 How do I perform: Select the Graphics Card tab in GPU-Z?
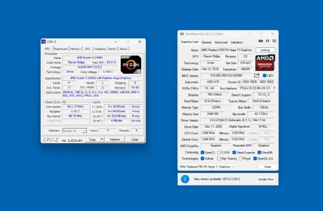coord(189,42)
